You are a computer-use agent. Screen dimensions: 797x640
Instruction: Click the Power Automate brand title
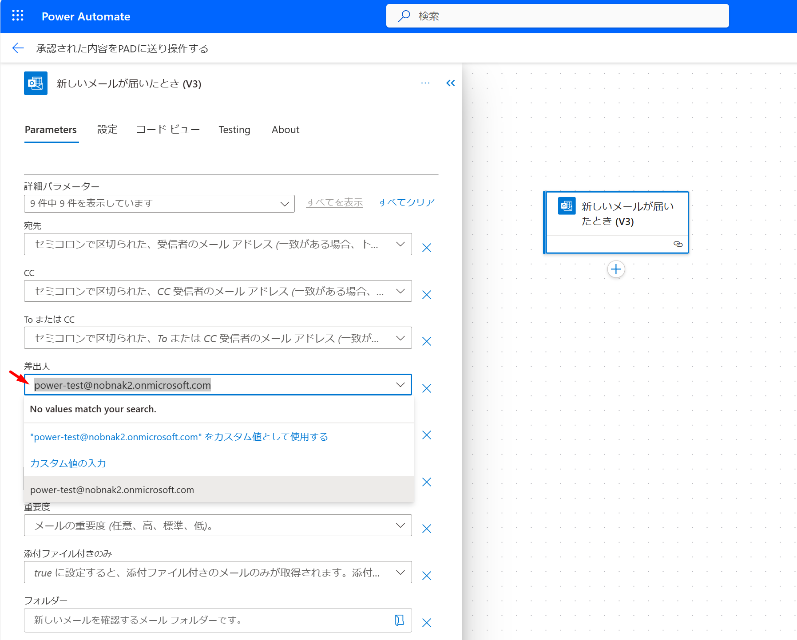pyautogui.click(x=86, y=16)
